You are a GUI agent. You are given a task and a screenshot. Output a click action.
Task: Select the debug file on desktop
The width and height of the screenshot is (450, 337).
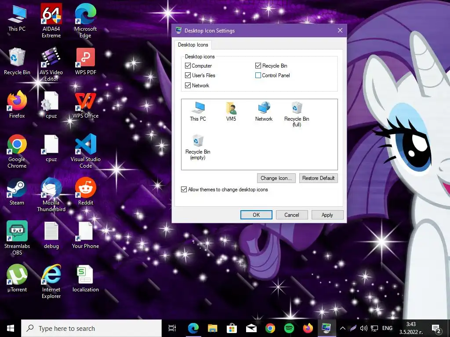(x=51, y=235)
